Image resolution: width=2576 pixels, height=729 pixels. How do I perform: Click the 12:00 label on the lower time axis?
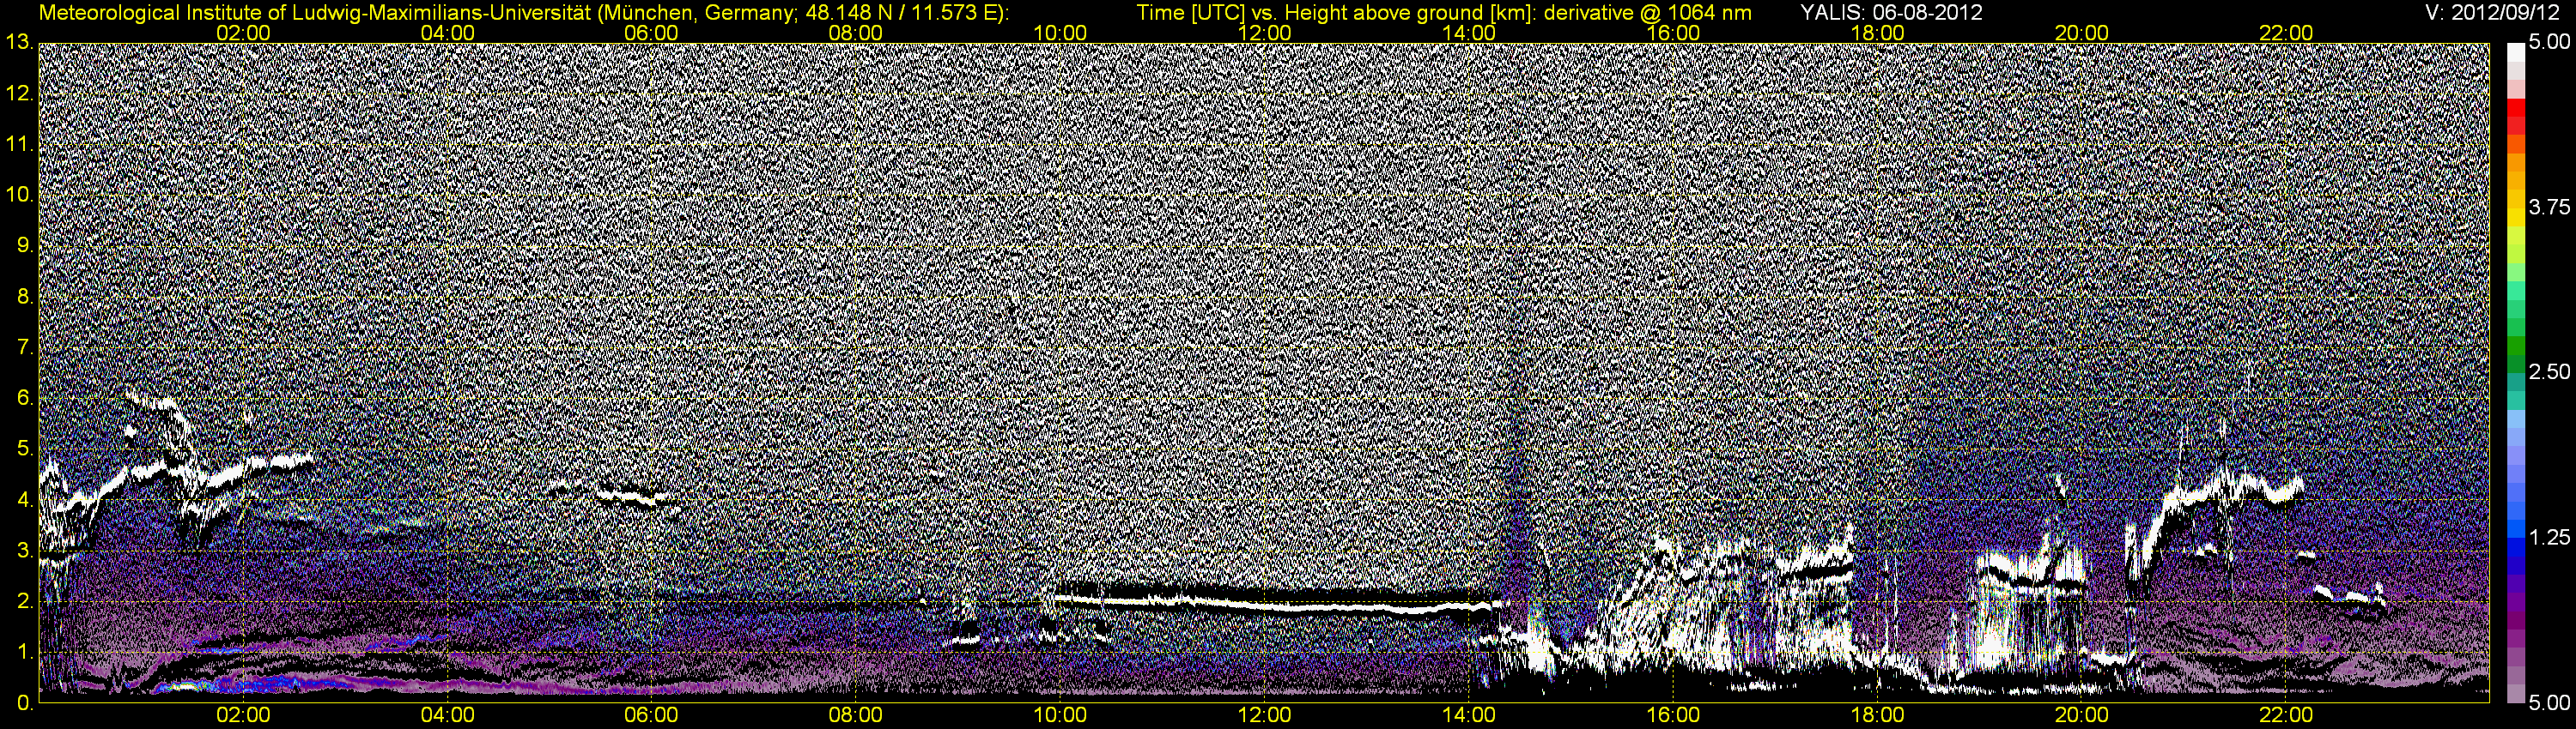coord(1264,716)
